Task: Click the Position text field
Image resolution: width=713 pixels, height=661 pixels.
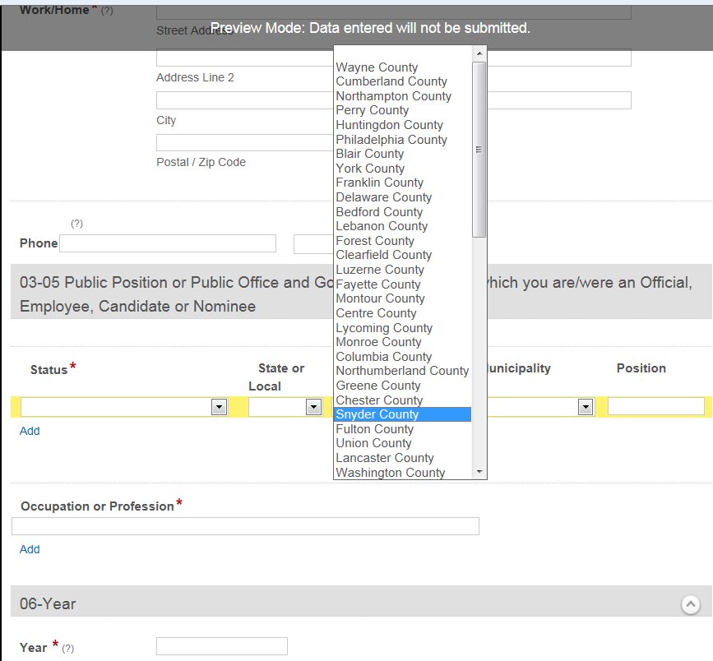Action: 655,406
